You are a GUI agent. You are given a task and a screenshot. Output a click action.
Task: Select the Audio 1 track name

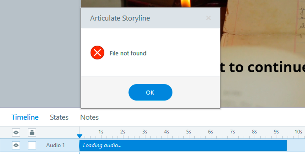click(56, 145)
